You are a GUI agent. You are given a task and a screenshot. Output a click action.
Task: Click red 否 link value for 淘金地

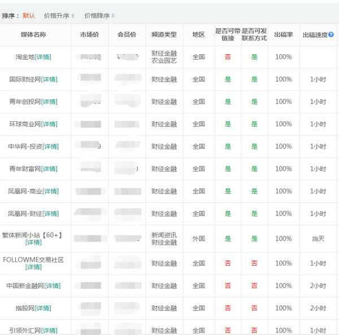click(x=228, y=57)
